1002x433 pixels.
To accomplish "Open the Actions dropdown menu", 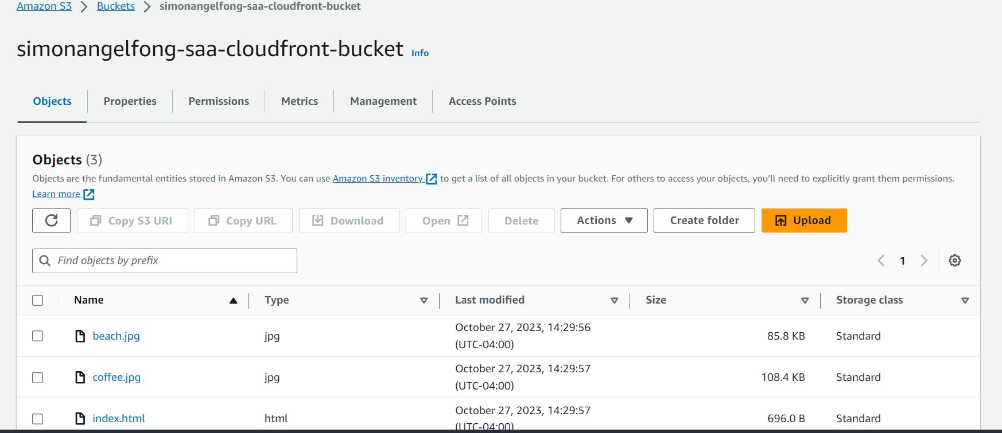I will point(604,221).
